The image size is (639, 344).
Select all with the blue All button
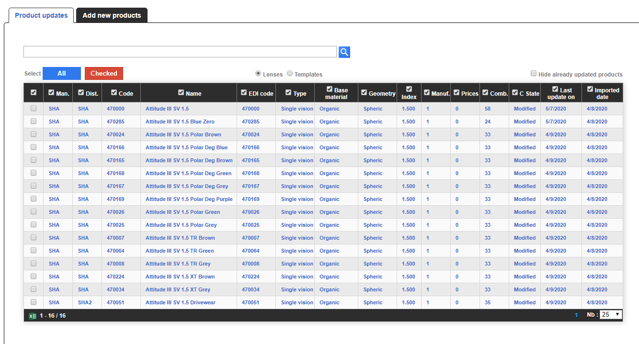tap(62, 73)
